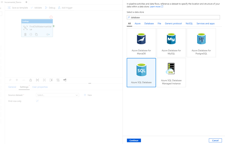The image size is (225, 144).
Task: Choose Azure SQL Database Managed Instance tile
Action: pos(171,73)
